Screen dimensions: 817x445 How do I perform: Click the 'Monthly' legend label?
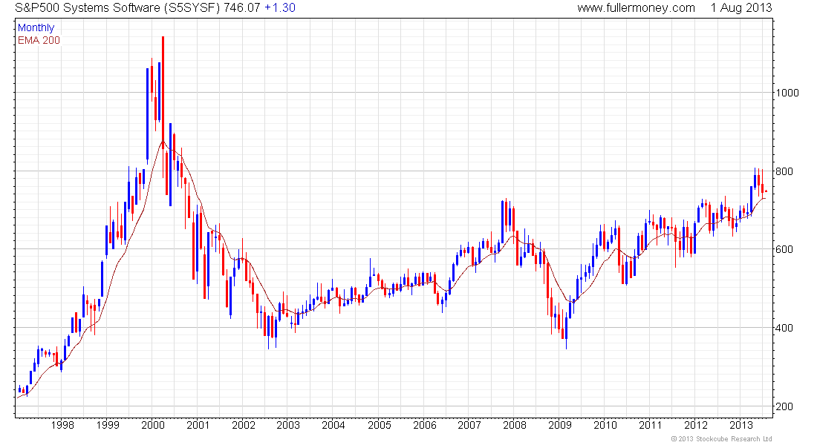pos(36,27)
